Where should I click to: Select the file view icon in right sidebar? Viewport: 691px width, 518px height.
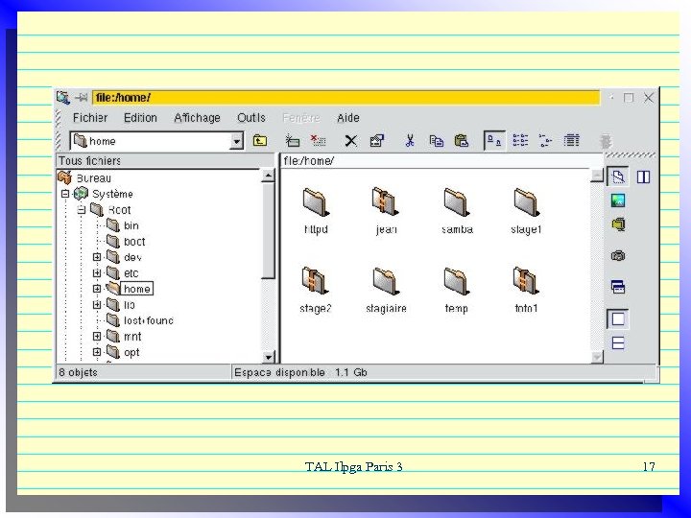[618, 177]
